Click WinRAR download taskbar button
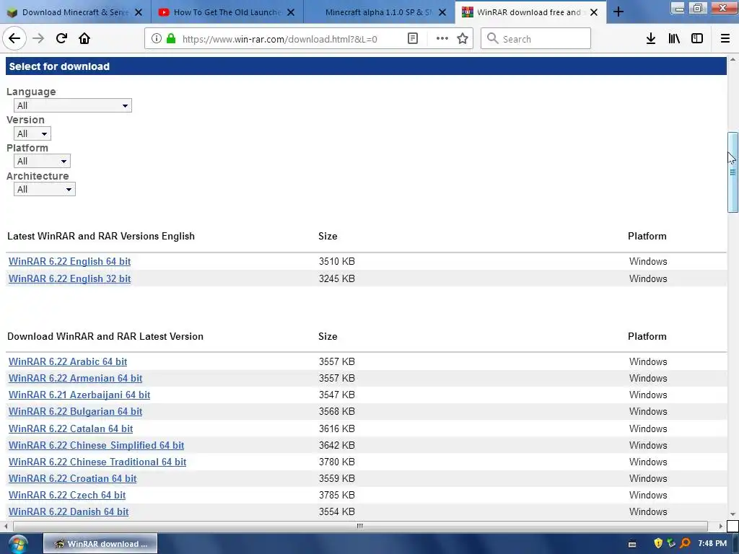The height and width of the screenshot is (554, 739). coord(100,544)
